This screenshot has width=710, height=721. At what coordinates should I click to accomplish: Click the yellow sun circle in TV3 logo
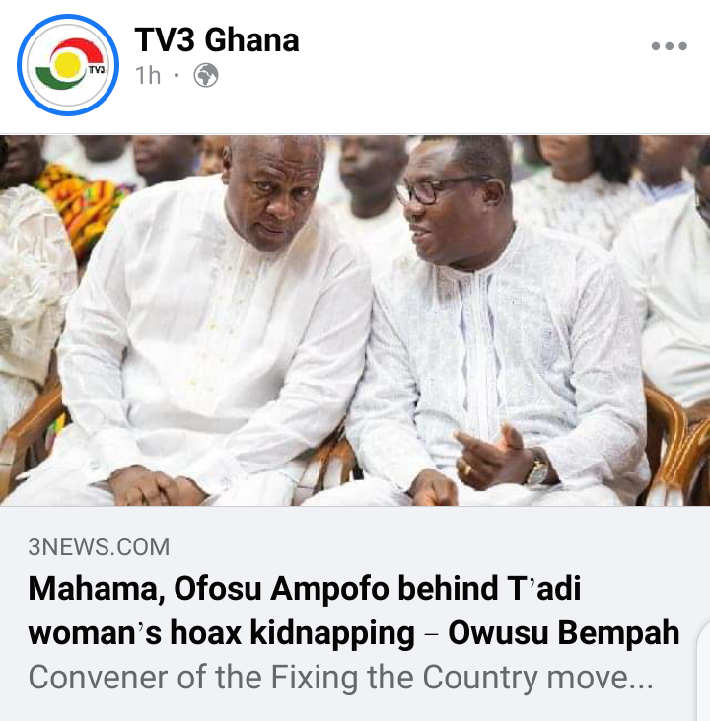coord(68,65)
